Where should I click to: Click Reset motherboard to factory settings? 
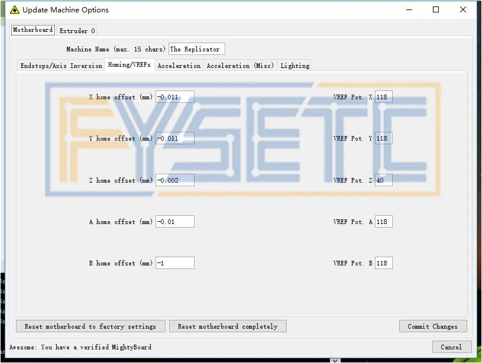[90, 326]
